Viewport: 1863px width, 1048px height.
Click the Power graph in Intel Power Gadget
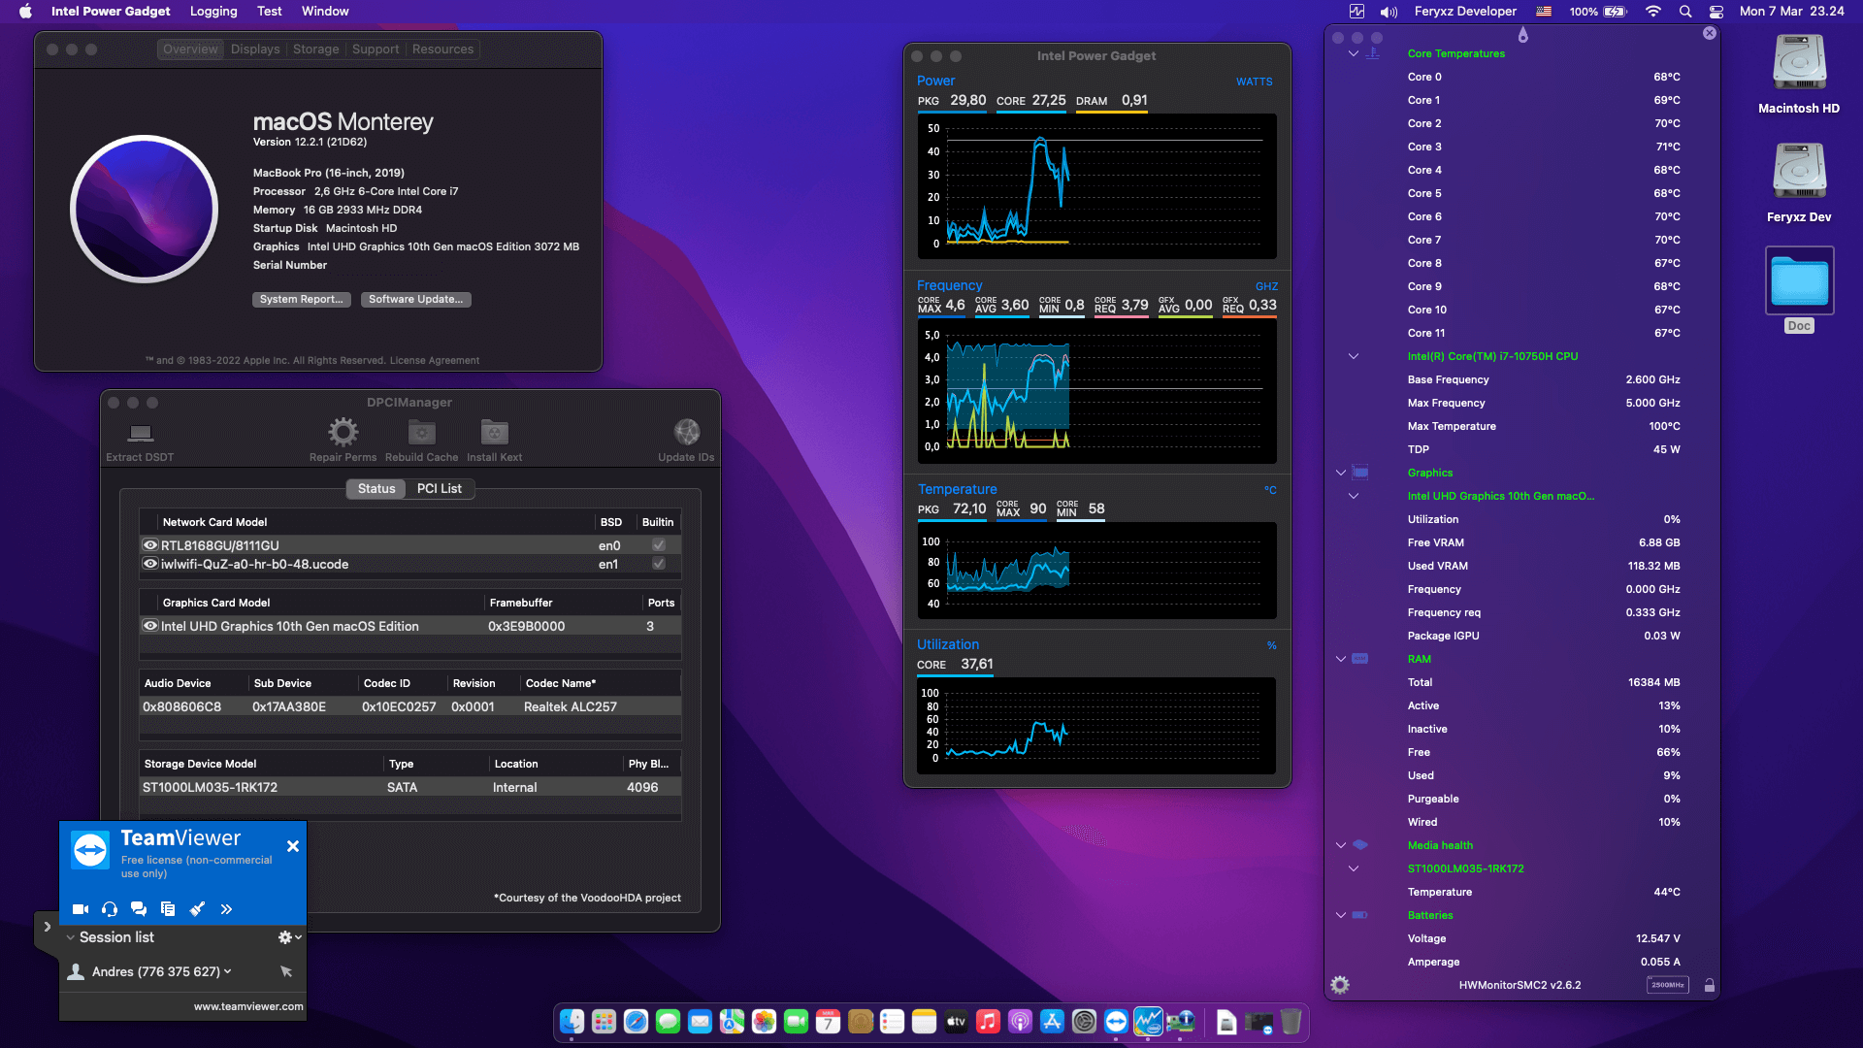[1097, 185]
